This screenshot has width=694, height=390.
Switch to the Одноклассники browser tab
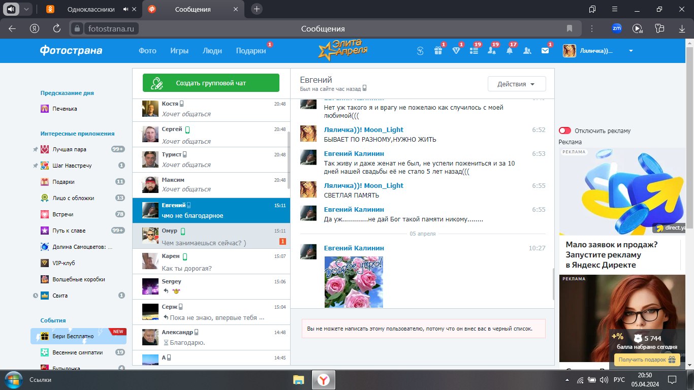(x=91, y=9)
